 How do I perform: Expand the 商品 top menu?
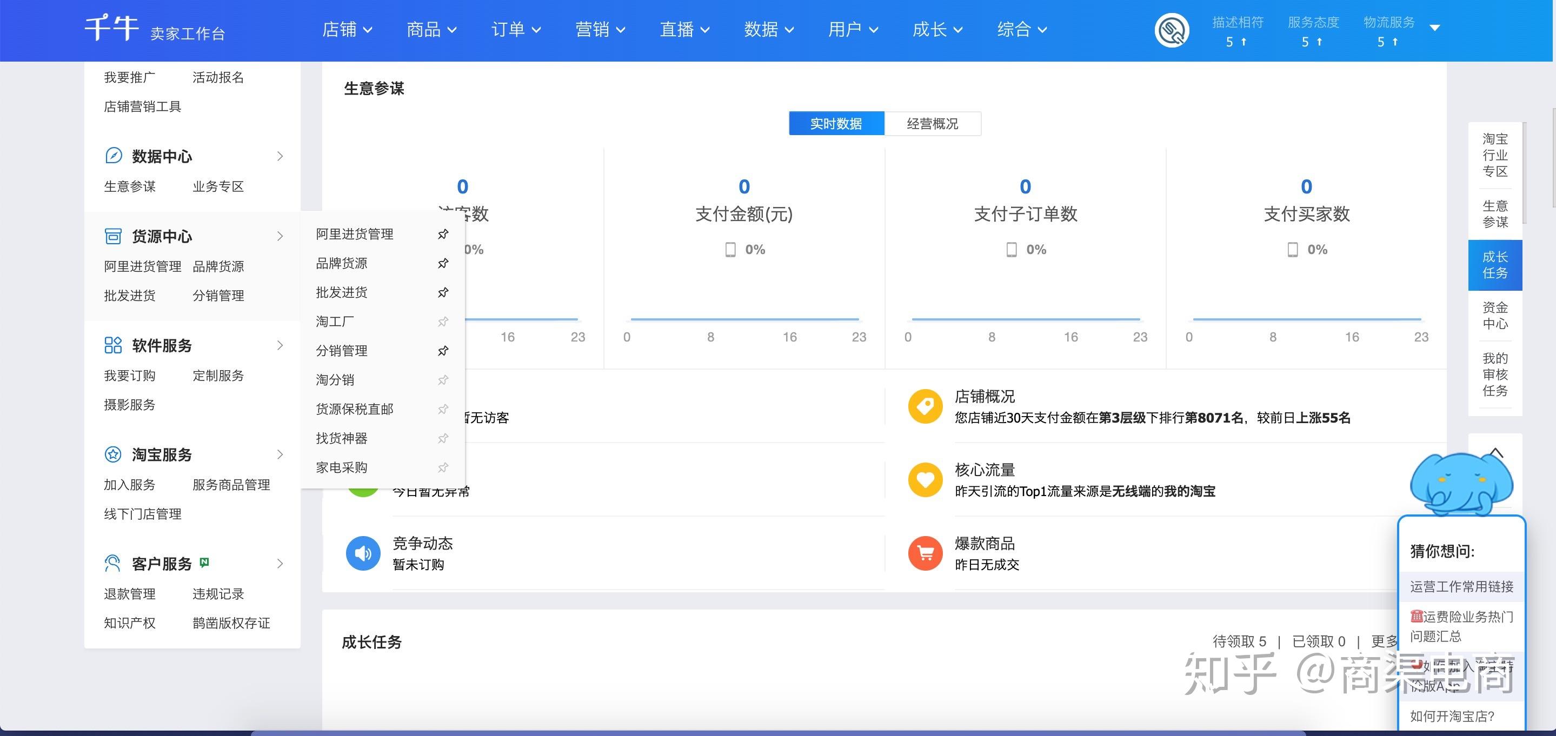431,29
